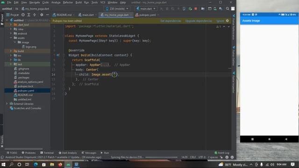The height and width of the screenshot is (168, 299).
Task: Click the sad face feedback icon
Action: [x=232, y=157]
